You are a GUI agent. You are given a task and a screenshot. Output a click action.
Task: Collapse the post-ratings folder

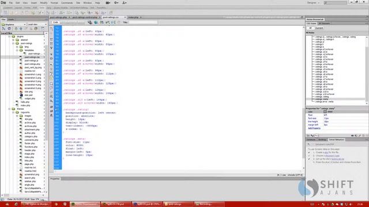pyautogui.click(x=13, y=44)
